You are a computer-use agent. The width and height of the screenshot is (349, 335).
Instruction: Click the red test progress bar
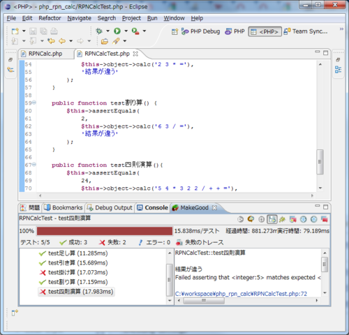pos(105,231)
